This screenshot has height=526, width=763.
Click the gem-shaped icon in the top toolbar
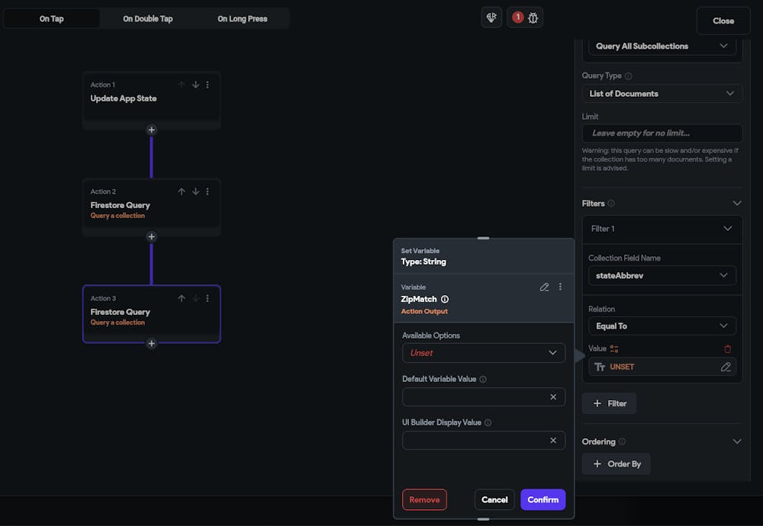491,17
